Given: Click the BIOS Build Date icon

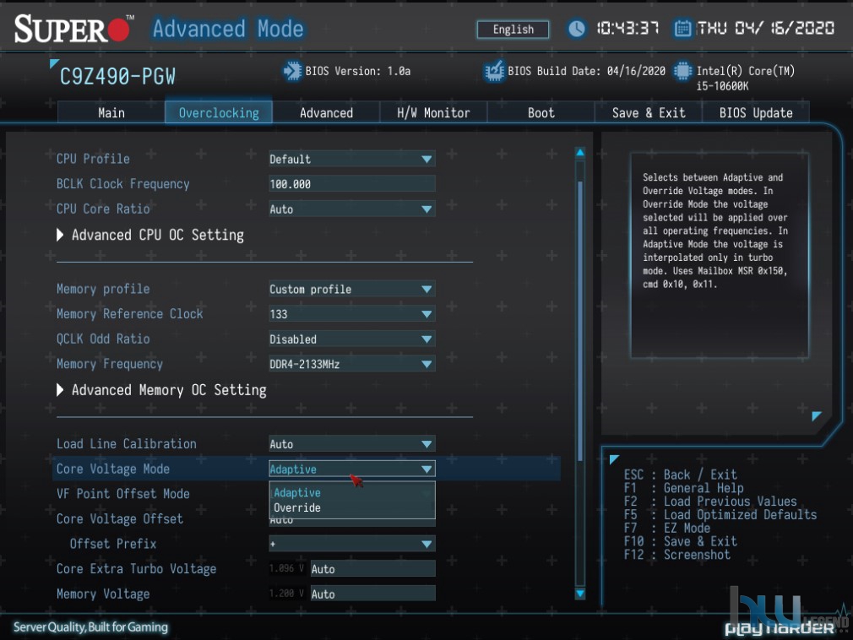Looking at the screenshot, I should pos(495,71).
